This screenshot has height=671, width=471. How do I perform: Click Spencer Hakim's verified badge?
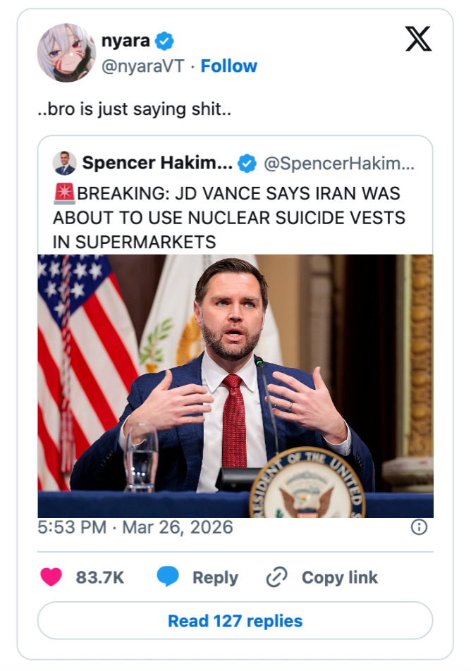pos(246,164)
